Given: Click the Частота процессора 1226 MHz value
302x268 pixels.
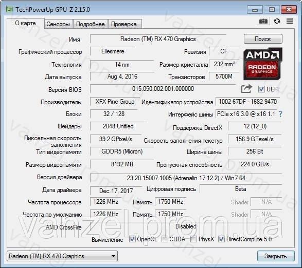Looking at the screenshot, I should click(106, 202).
